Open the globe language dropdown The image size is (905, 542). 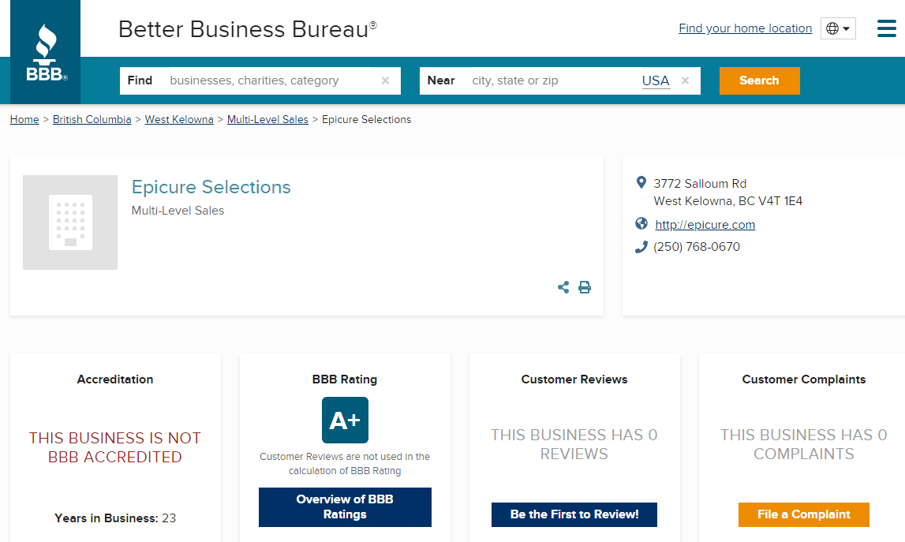838,28
